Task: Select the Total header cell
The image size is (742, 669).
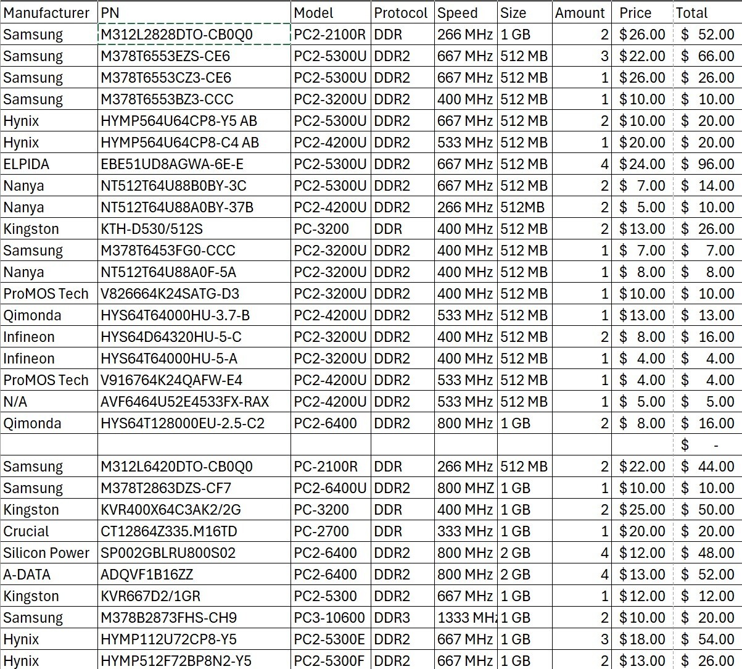Action: [707, 13]
